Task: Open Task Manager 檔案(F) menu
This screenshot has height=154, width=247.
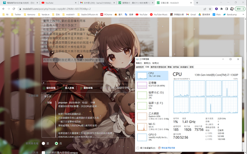Action: pyautogui.click(x=139, y=63)
